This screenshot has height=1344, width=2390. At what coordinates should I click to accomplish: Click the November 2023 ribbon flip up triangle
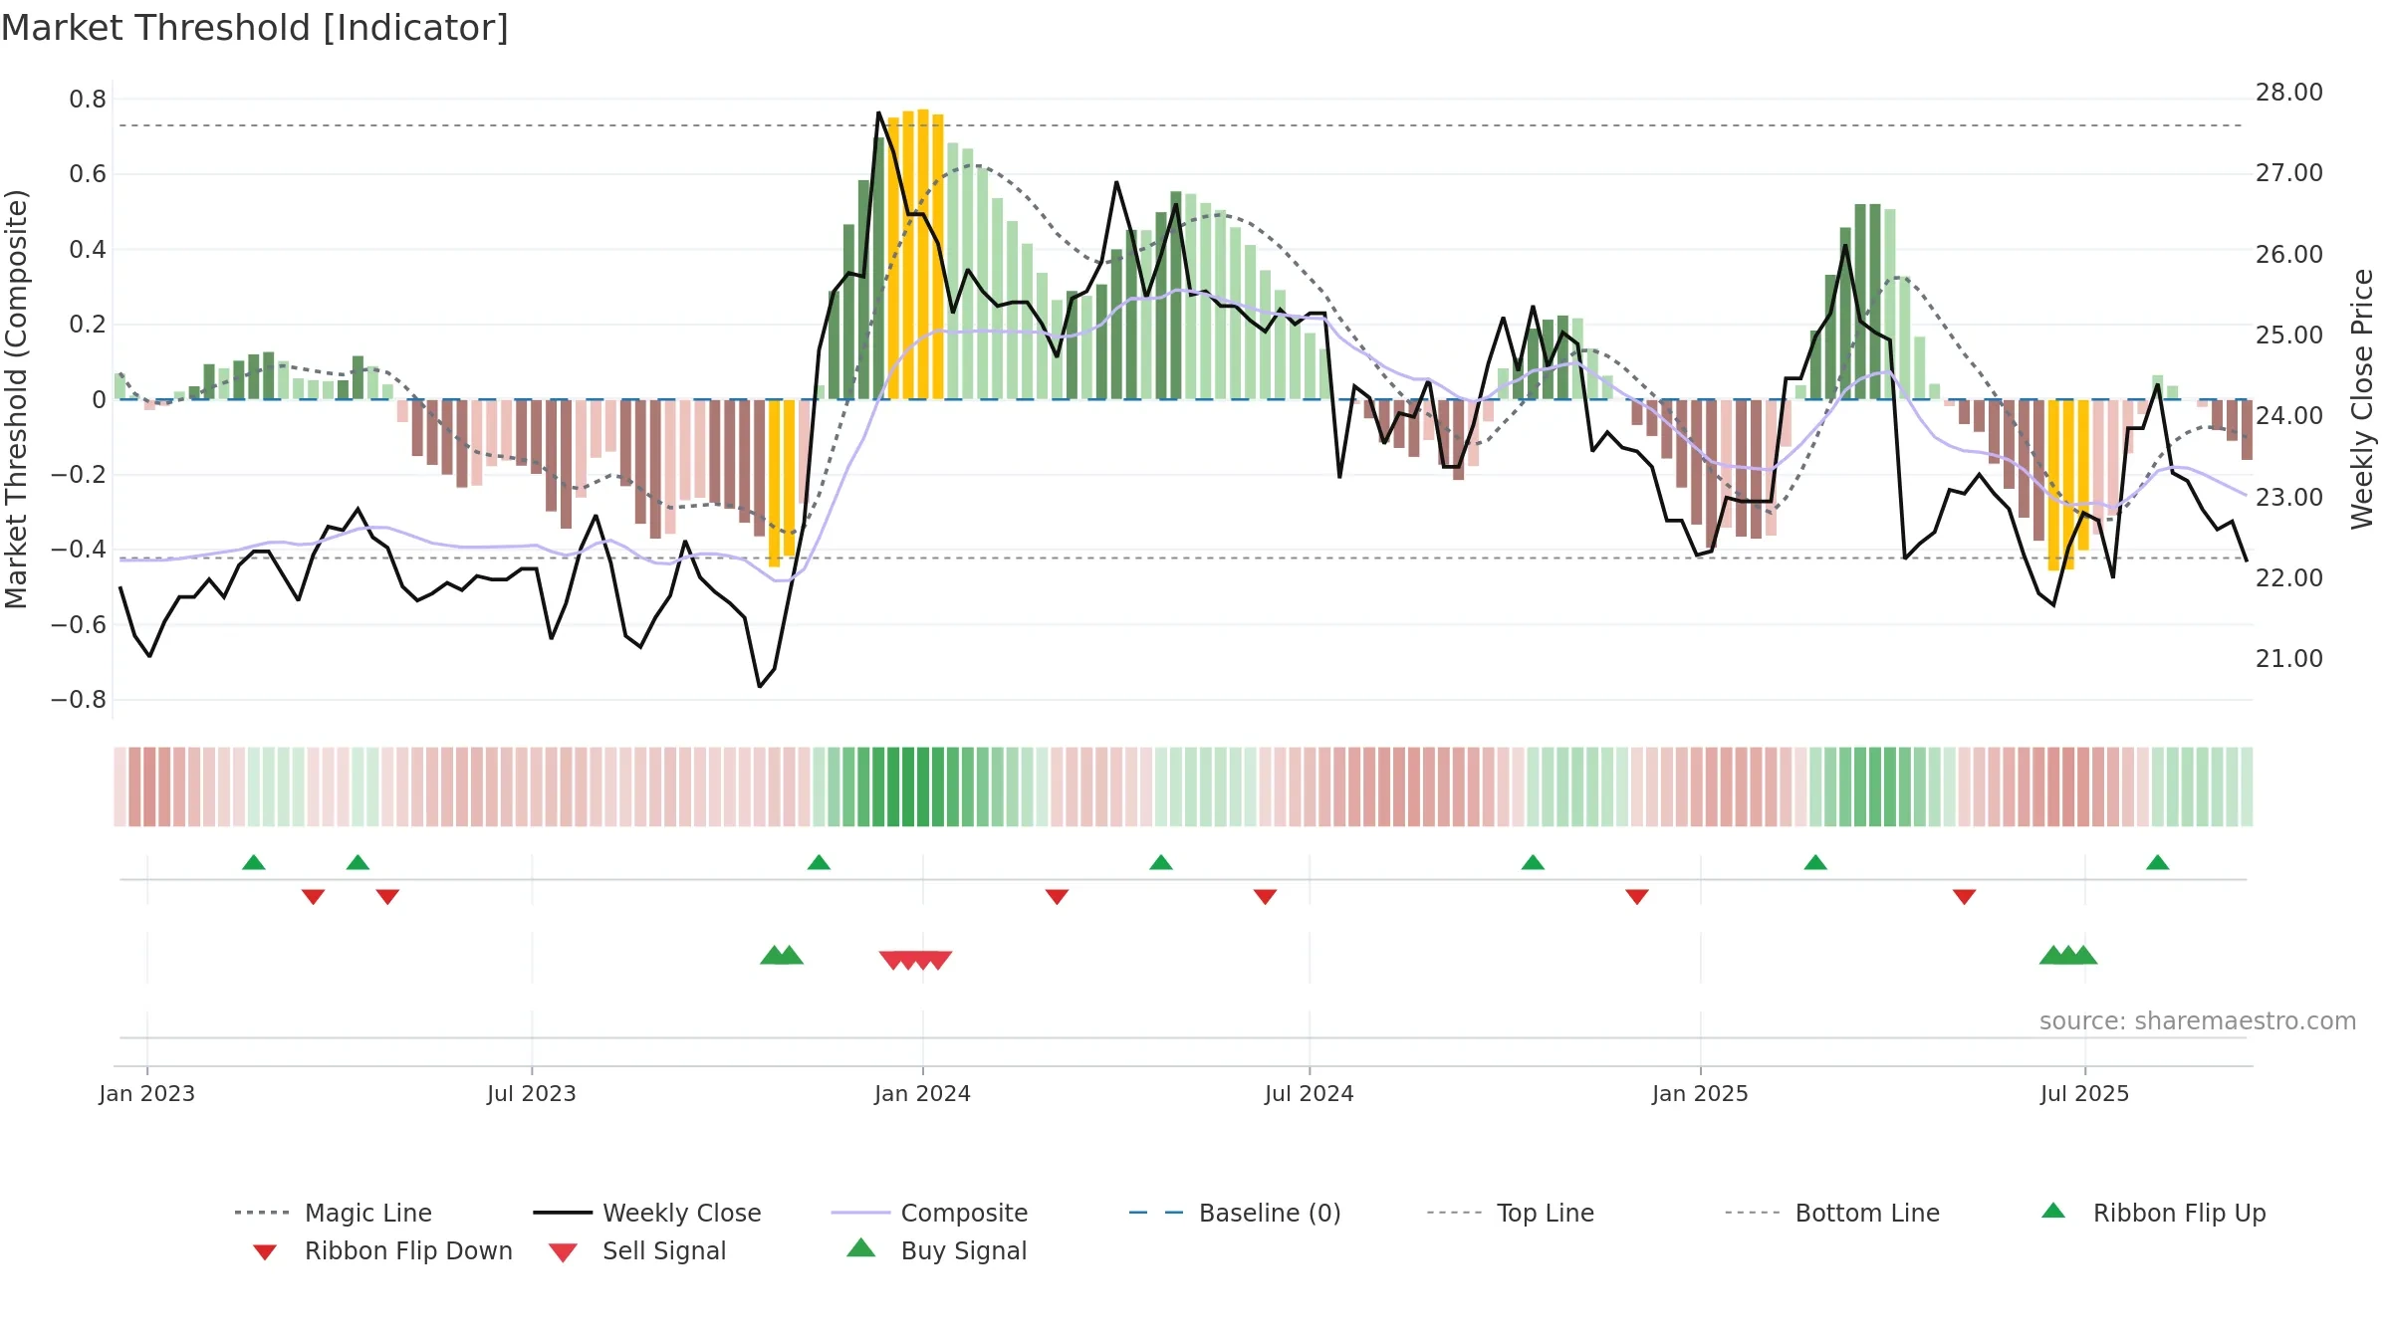pos(819,862)
